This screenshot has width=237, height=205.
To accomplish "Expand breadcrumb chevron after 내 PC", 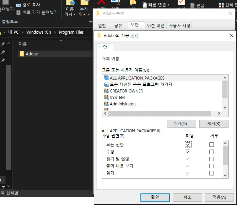I will point(22,32).
